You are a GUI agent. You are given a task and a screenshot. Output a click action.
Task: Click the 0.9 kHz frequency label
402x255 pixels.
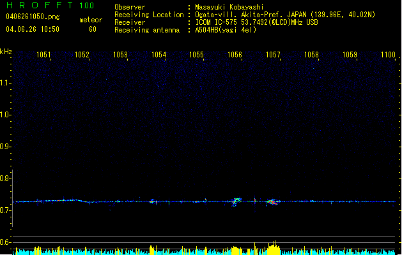[x=5, y=147]
